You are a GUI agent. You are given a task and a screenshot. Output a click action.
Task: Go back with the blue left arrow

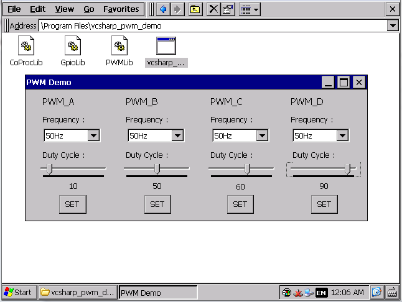tap(163, 9)
